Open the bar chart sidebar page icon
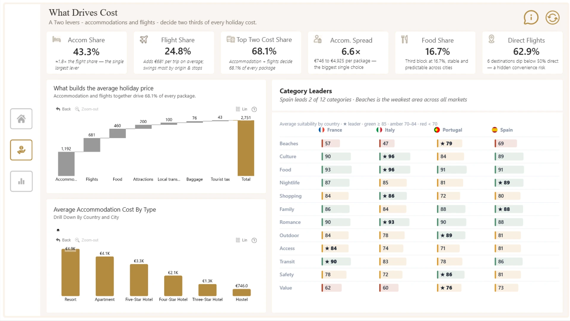The image size is (570, 321). coord(21,181)
